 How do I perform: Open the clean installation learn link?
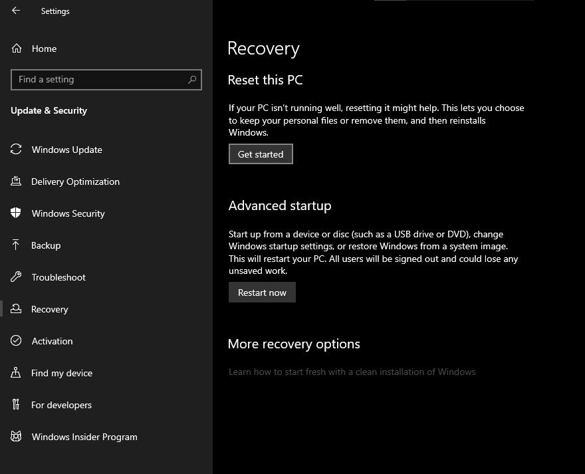coord(352,372)
